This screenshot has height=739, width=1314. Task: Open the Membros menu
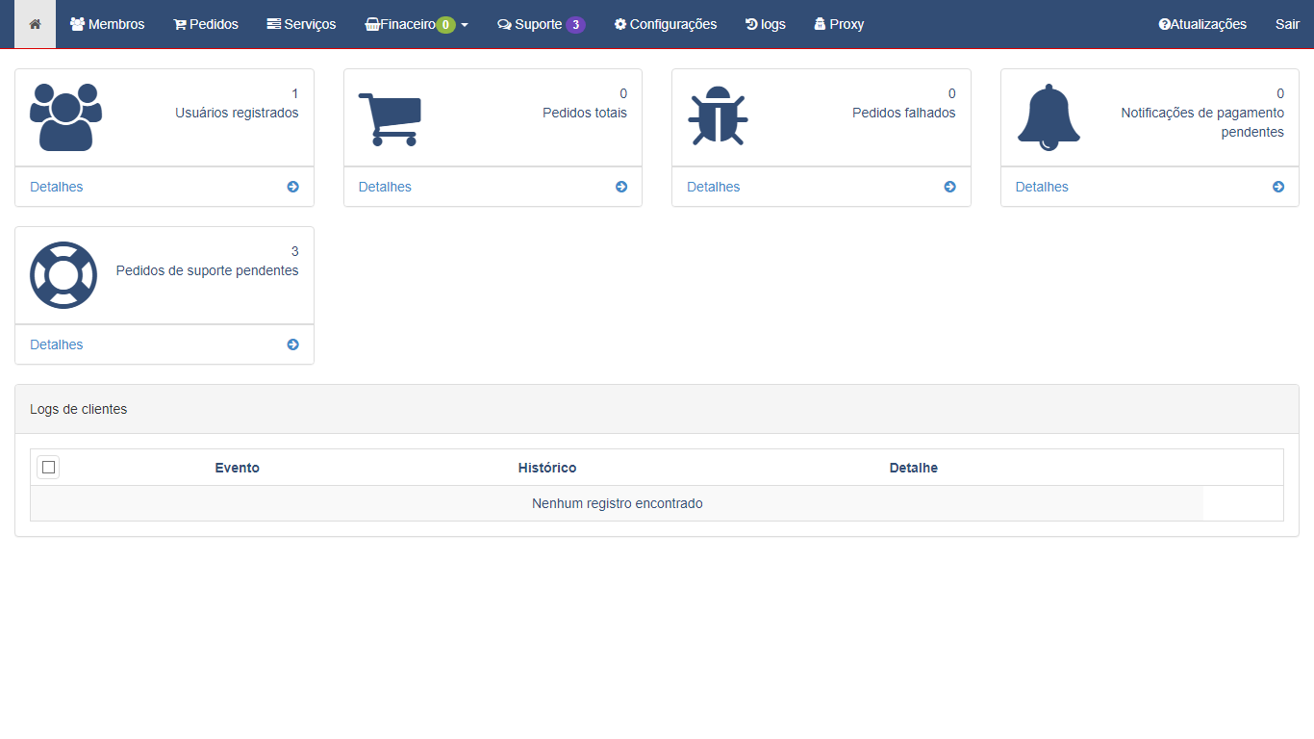point(107,24)
